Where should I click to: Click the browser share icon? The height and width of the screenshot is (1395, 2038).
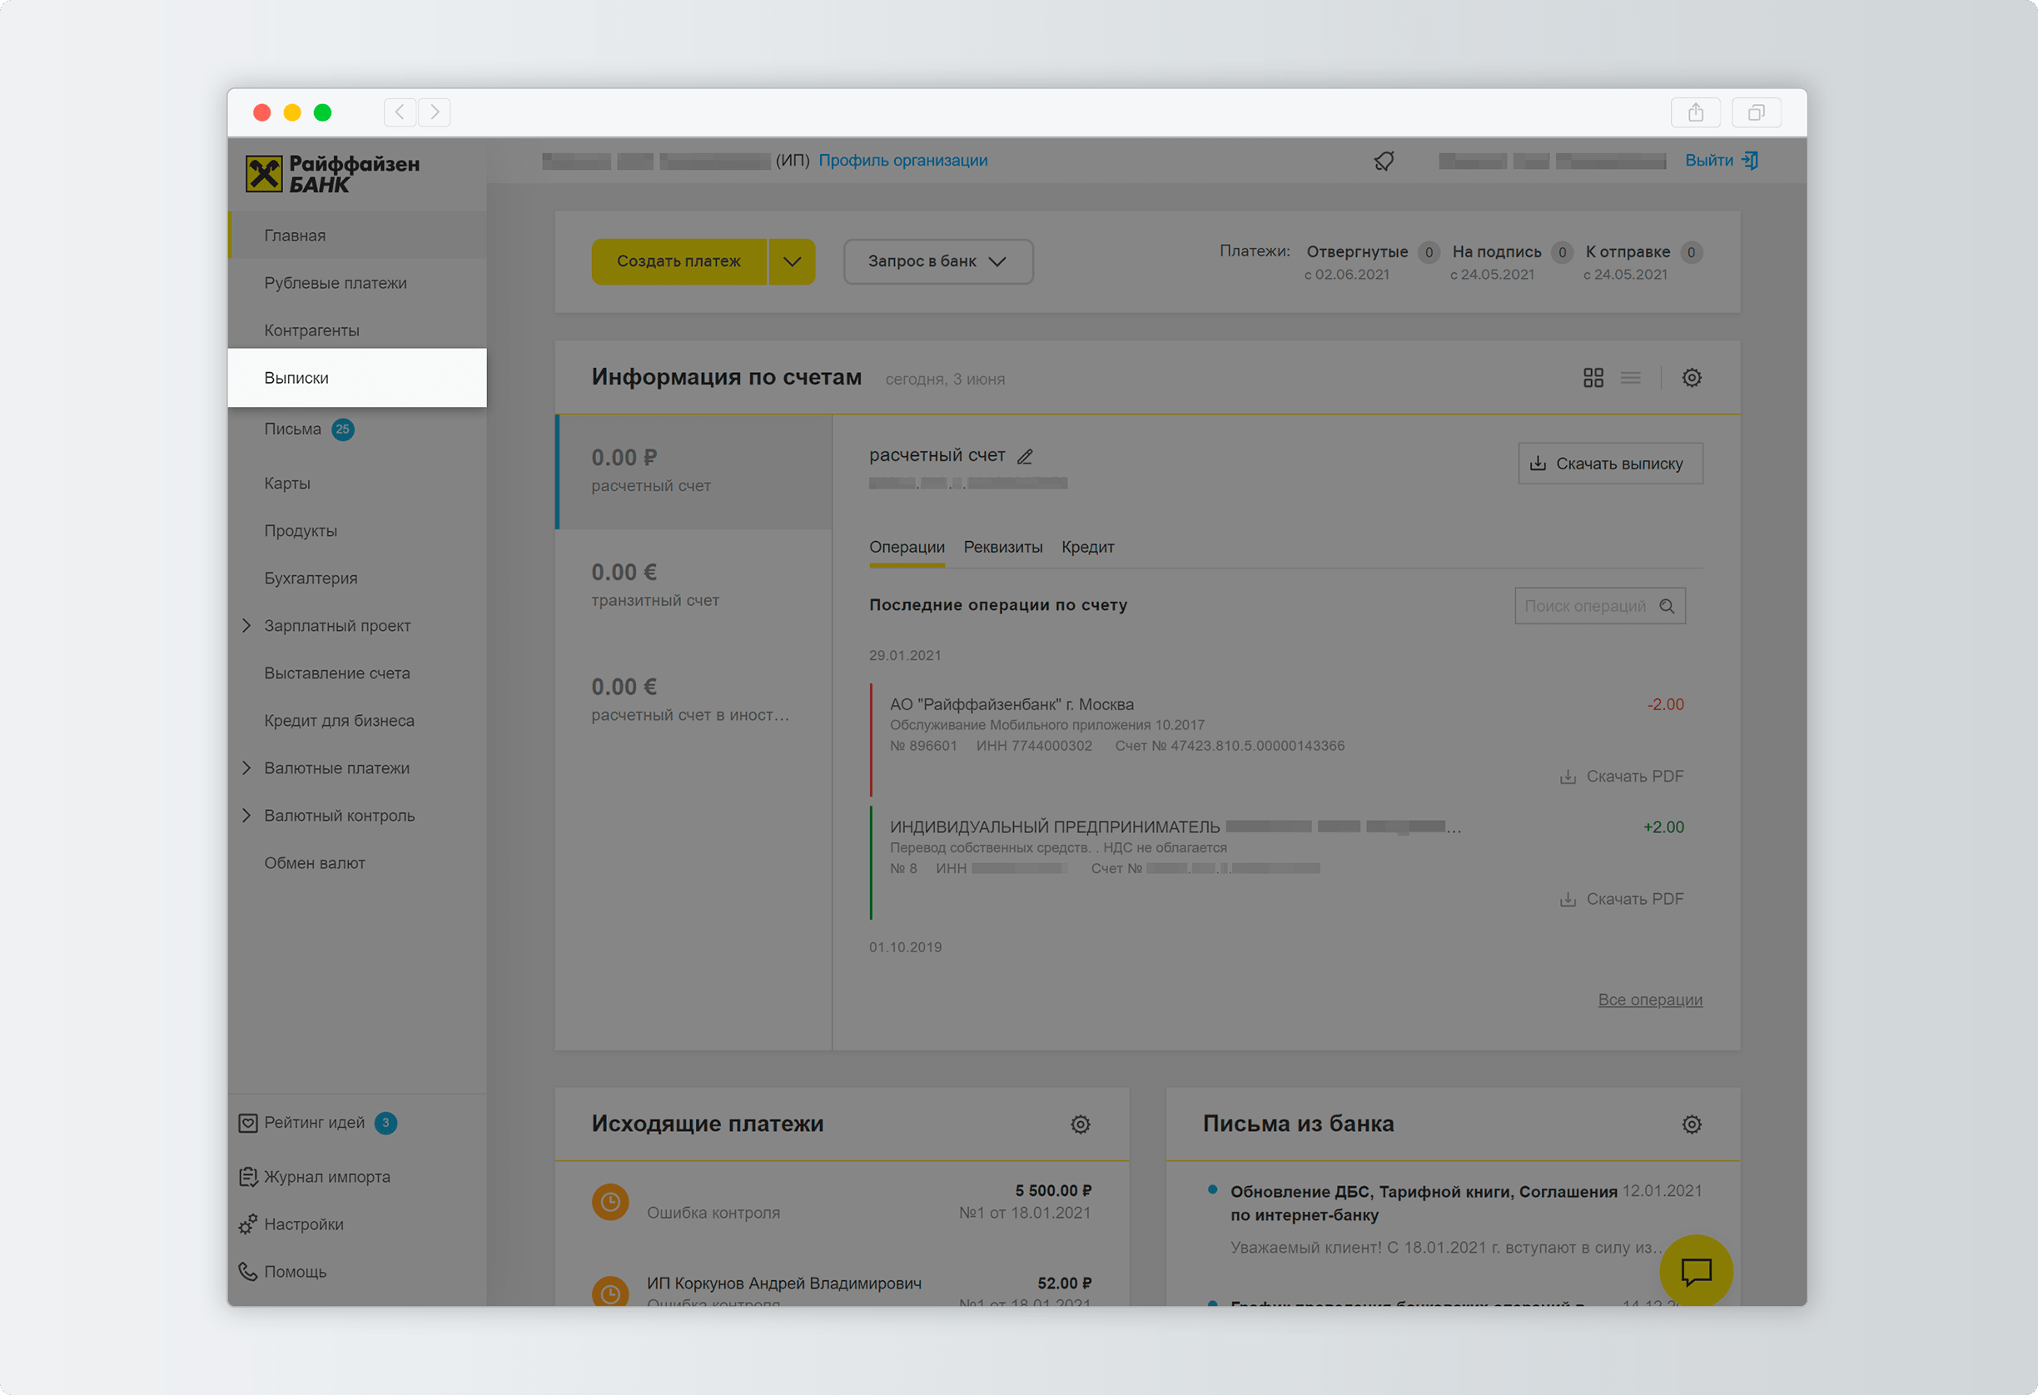coord(1696,112)
